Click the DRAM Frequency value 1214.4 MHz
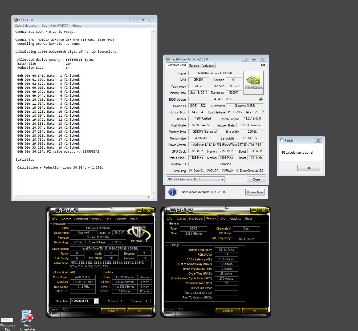The width and height of the screenshot is (358, 331). point(226,250)
